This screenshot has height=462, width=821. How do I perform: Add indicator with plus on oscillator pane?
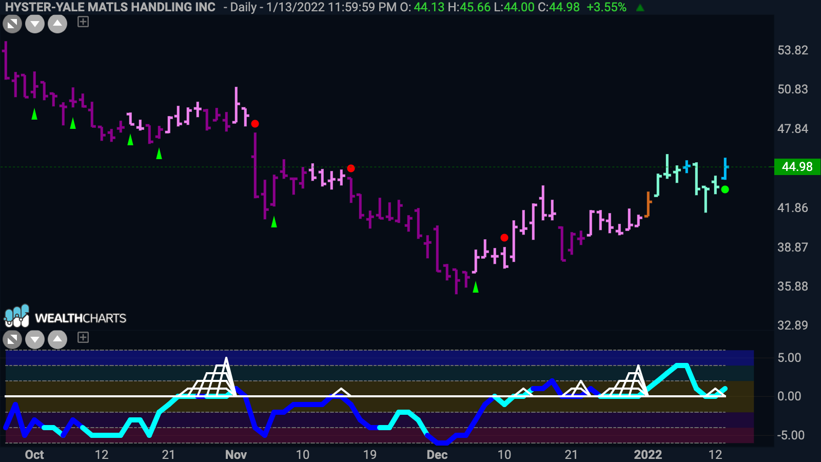[x=83, y=337]
